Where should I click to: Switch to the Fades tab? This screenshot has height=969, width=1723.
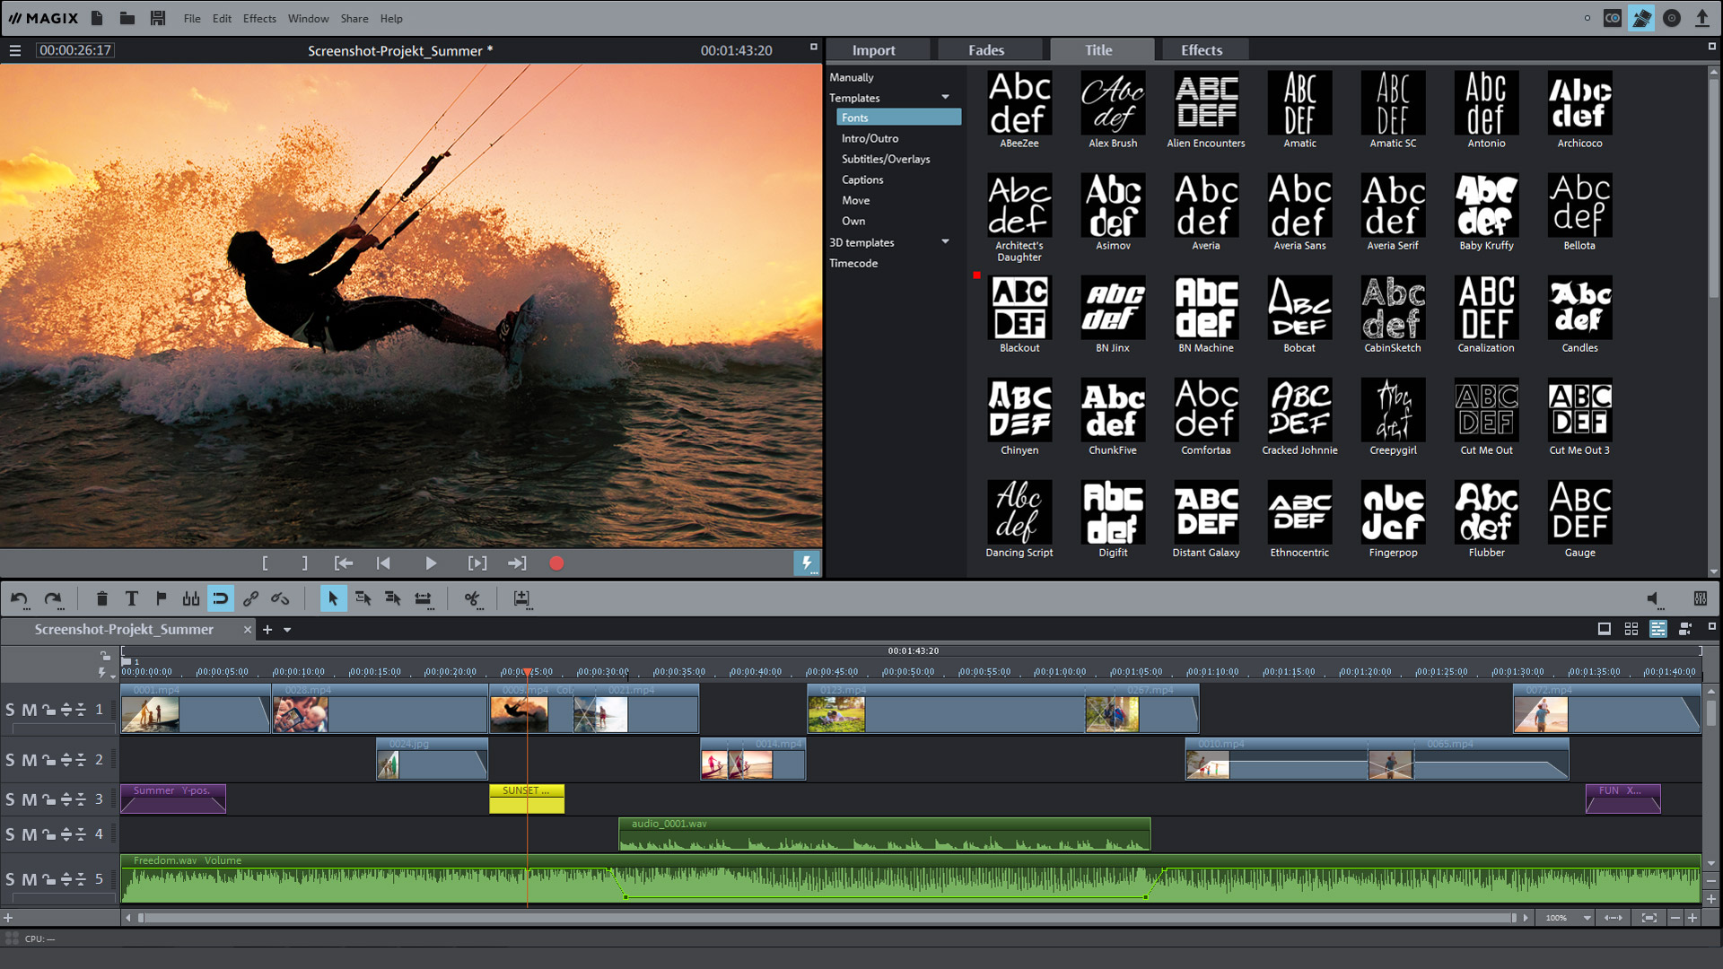tap(987, 49)
